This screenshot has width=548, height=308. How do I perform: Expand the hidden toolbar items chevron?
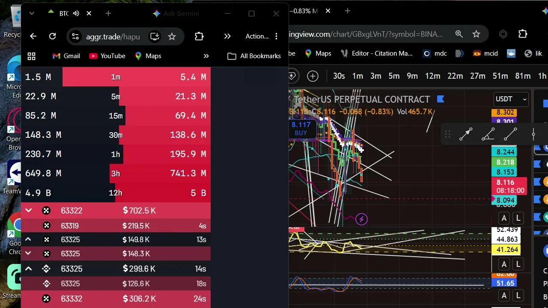(x=227, y=36)
